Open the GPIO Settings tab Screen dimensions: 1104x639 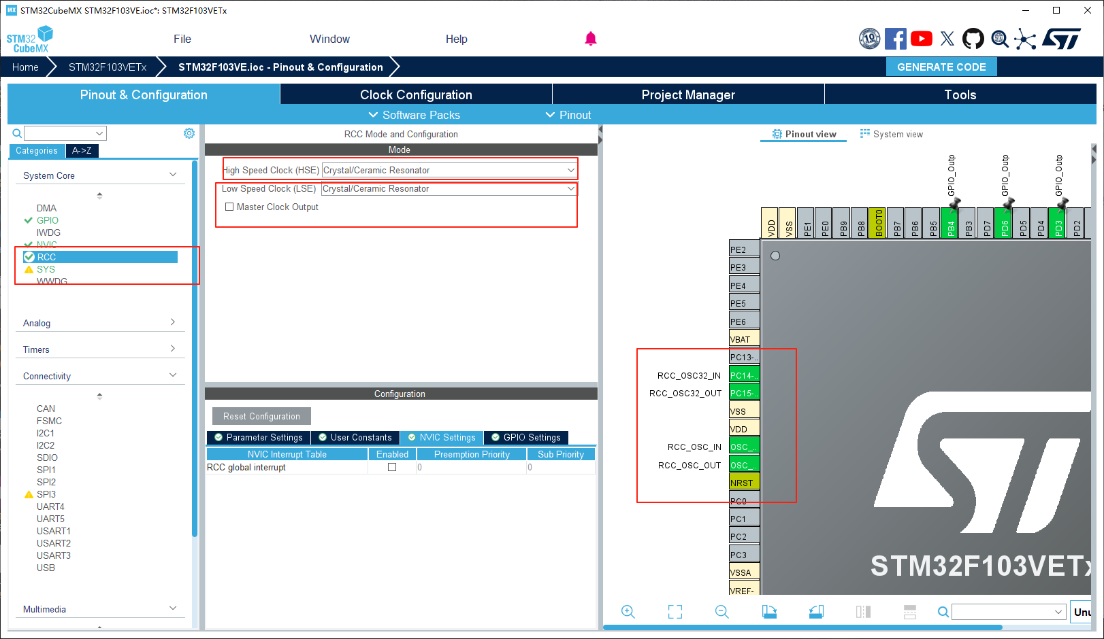tap(526, 437)
